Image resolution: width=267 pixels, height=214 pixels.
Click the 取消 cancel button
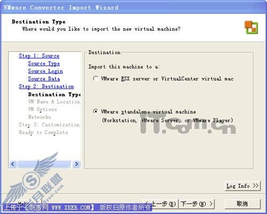pos(242,204)
